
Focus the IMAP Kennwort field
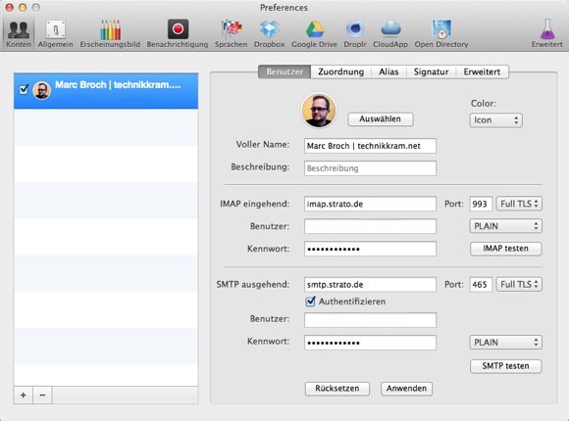370,249
